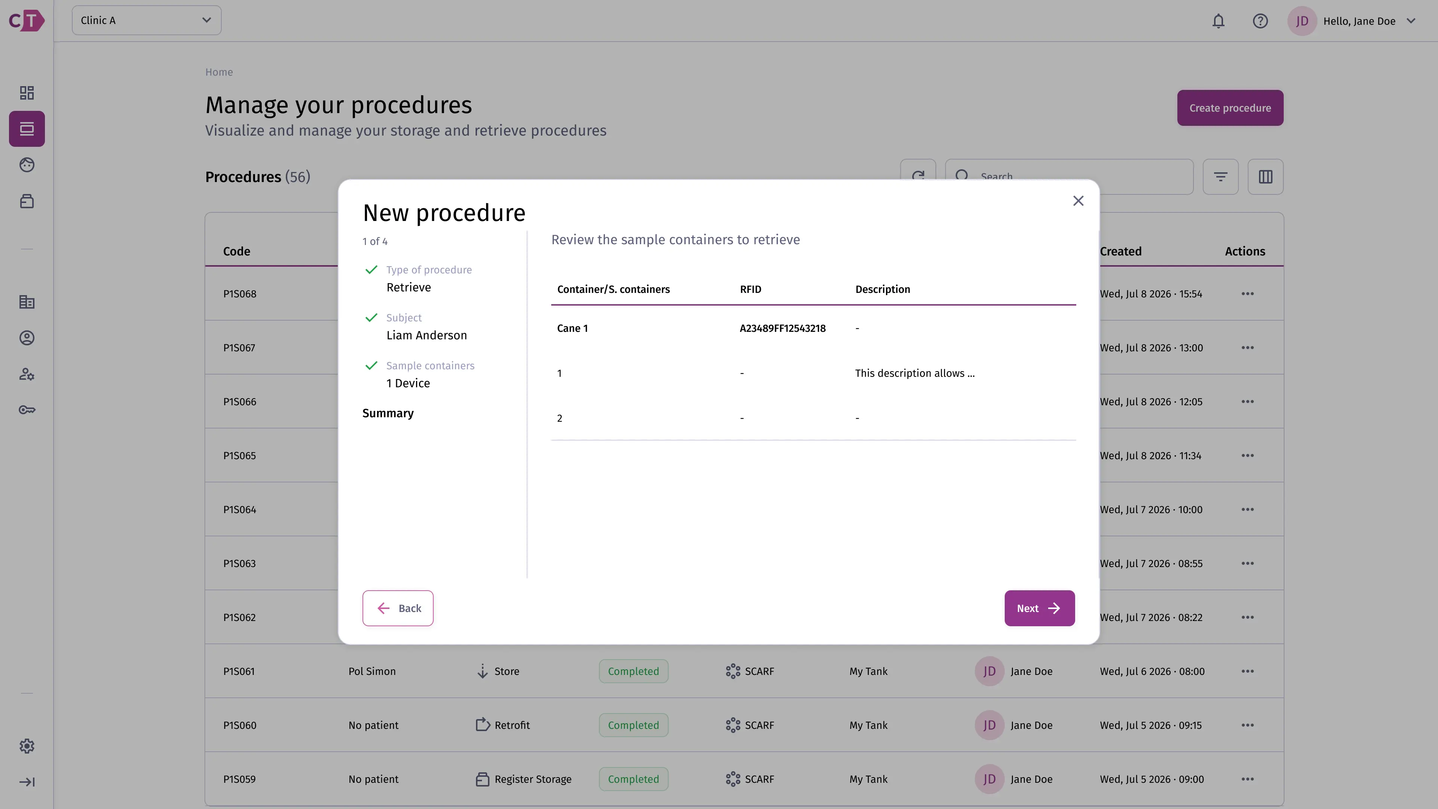Open the help question mark icon

[1260, 21]
